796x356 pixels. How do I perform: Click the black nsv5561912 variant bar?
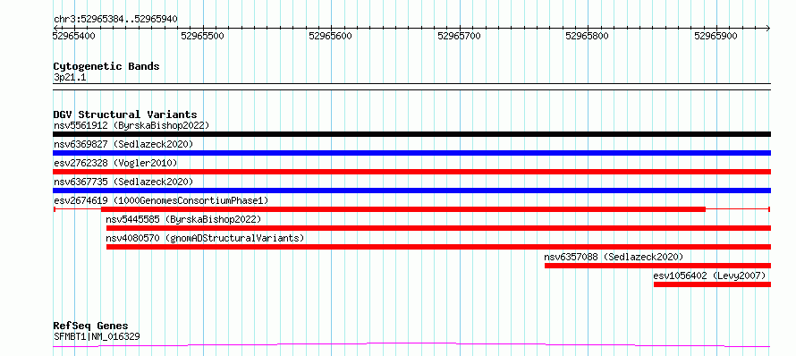pyautogui.click(x=411, y=134)
